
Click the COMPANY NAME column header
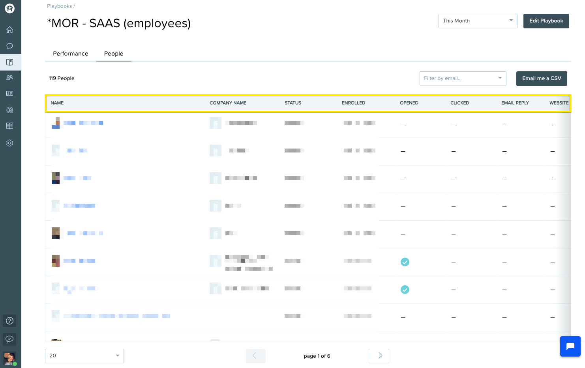click(228, 103)
